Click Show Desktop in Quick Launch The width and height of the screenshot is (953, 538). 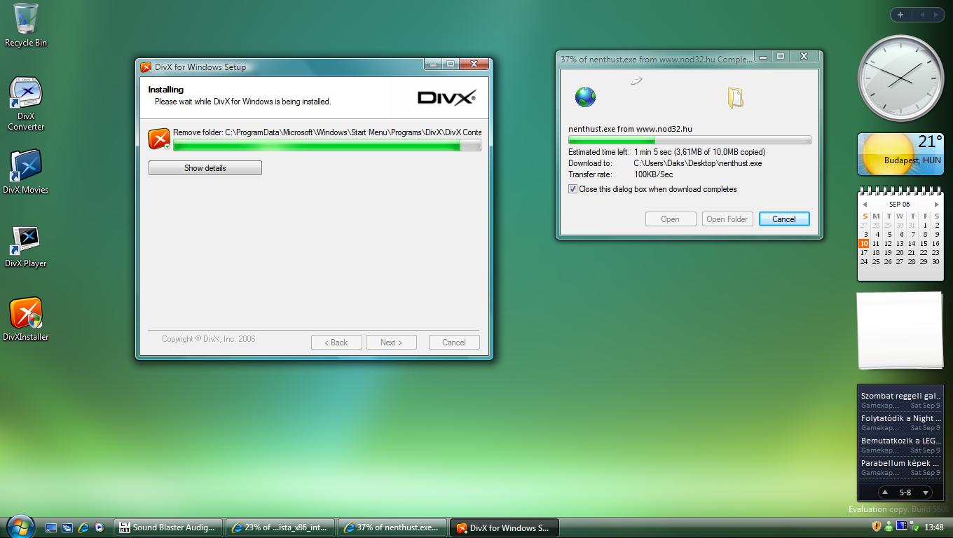(x=51, y=527)
